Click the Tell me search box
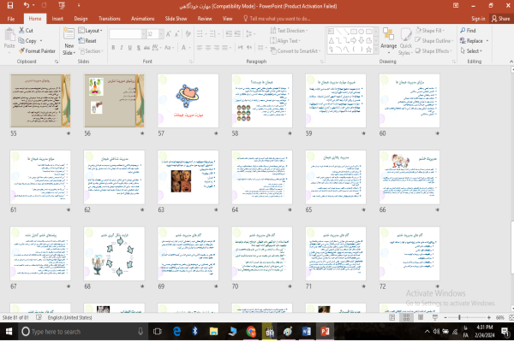Screen dimensions: 514x342 coord(283,17)
